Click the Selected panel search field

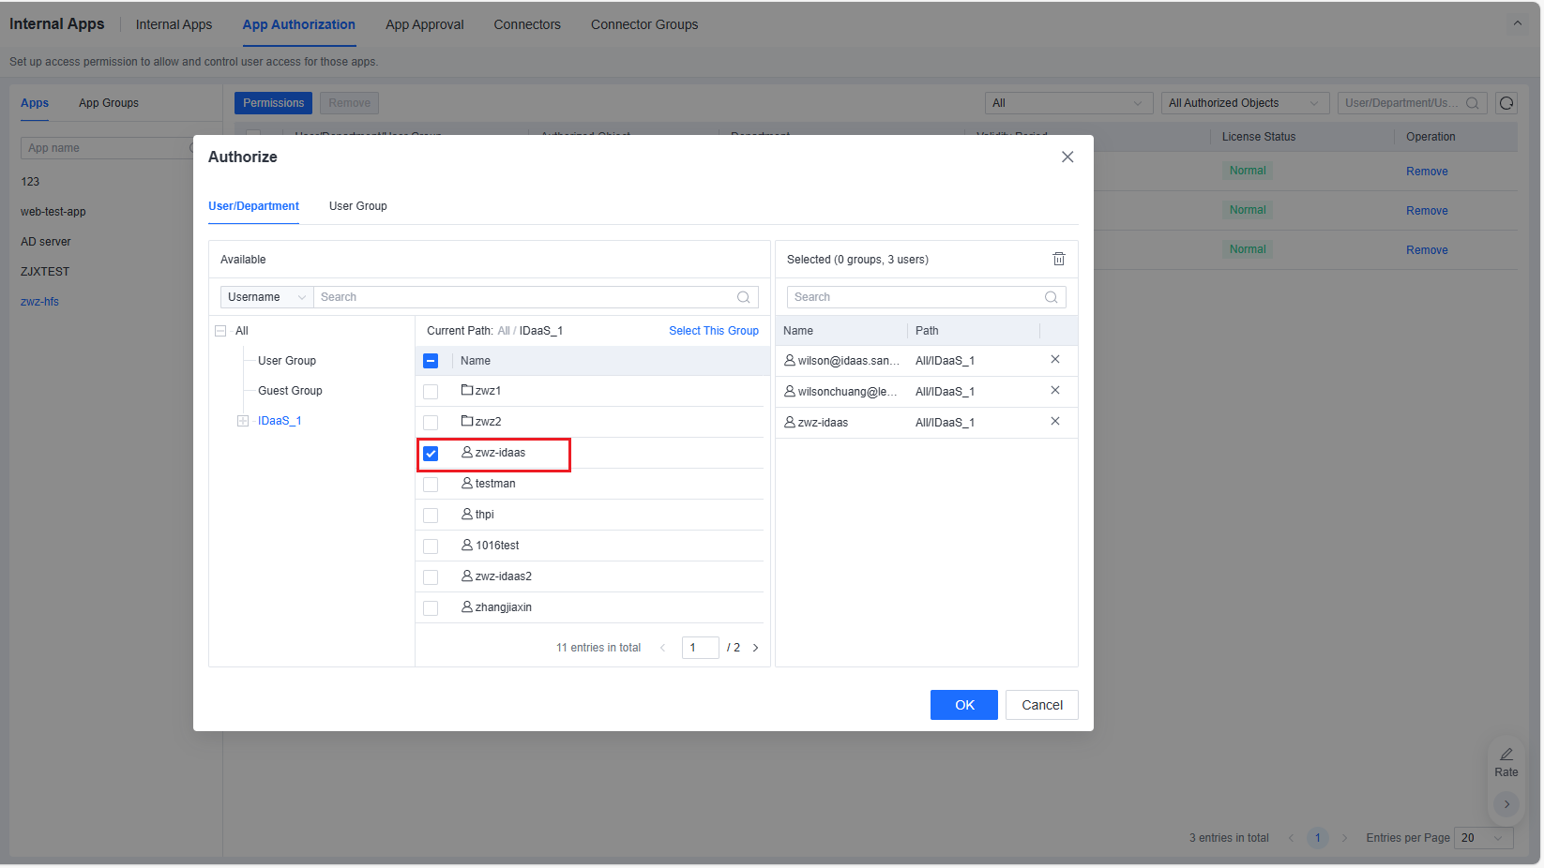927,297
